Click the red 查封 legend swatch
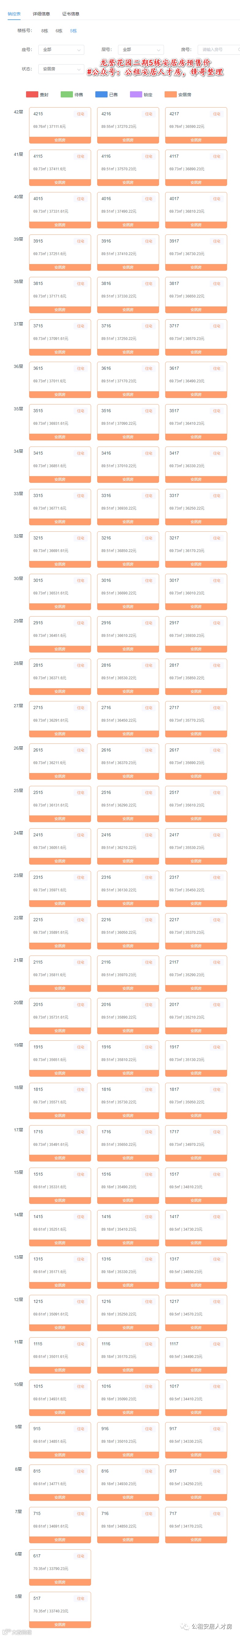This screenshot has height=1637, width=240. [x=32, y=94]
